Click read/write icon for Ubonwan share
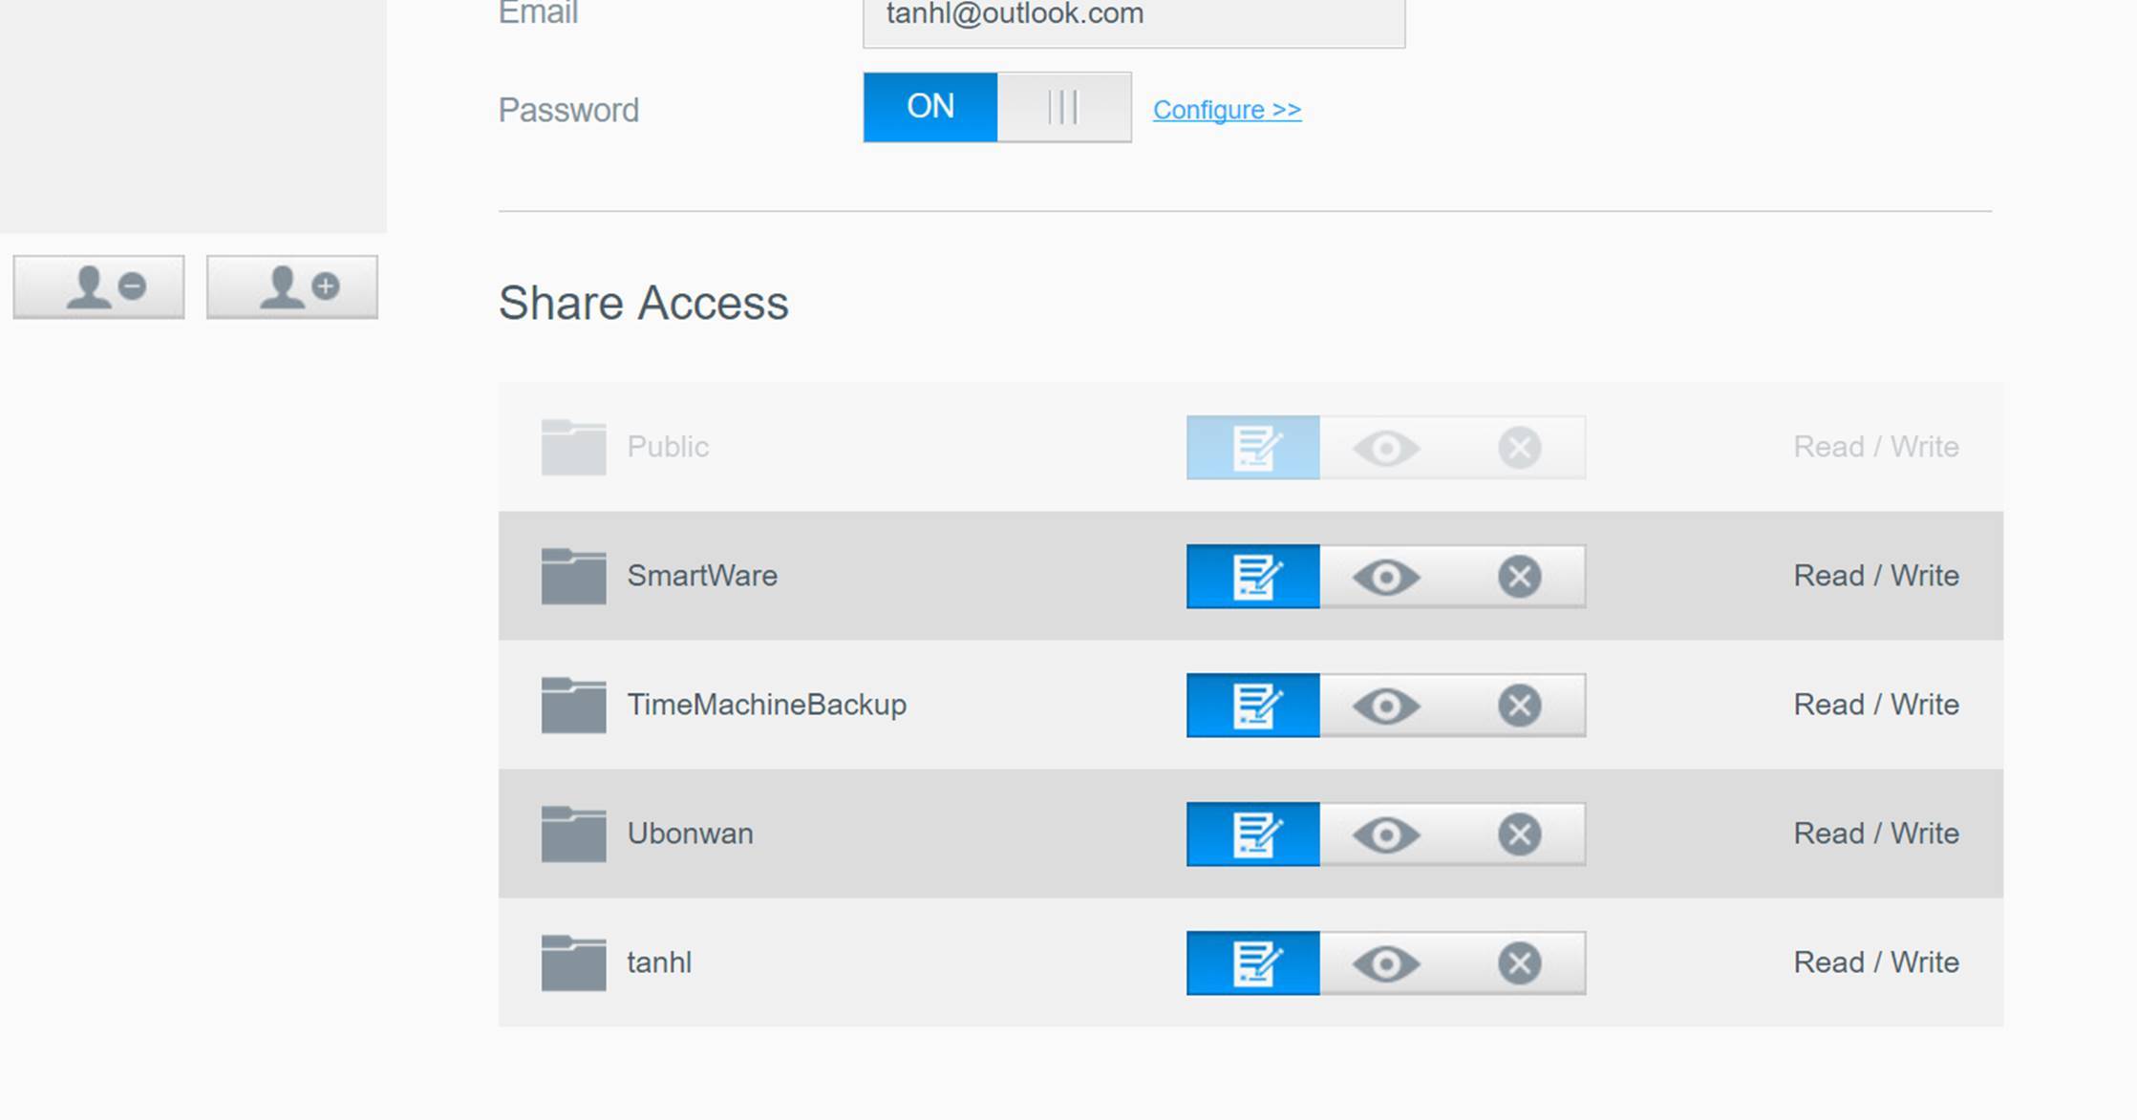Screen dimensions: 2137x1120 [1253, 835]
